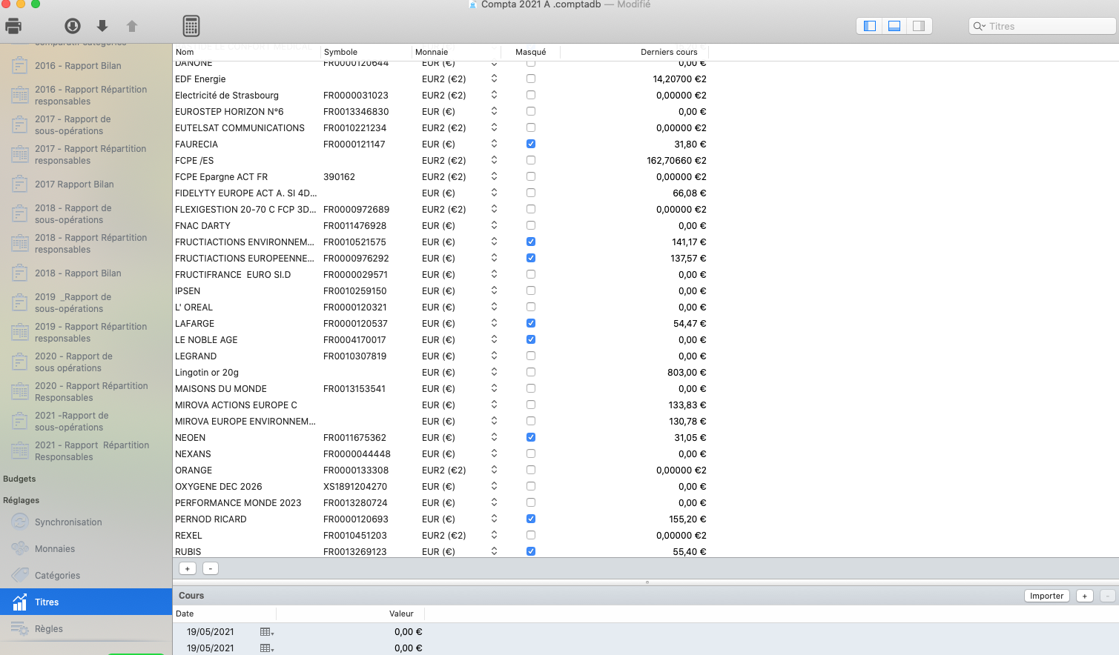Image resolution: width=1119 pixels, height=655 pixels.
Task: Add a new cours with plus button
Action: 1084,596
